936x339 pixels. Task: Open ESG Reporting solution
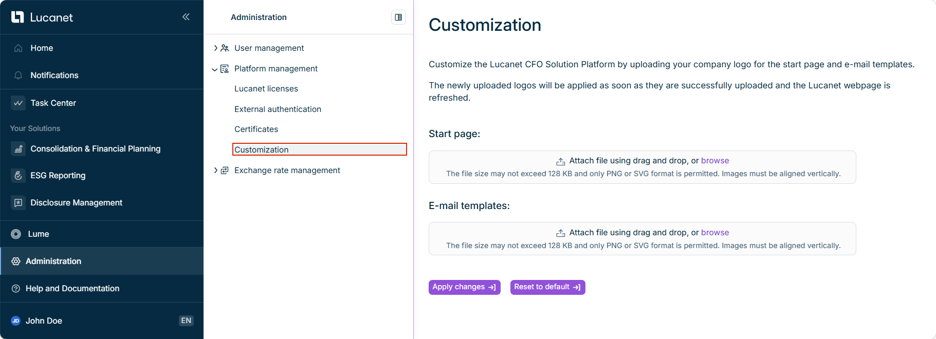click(x=102, y=176)
